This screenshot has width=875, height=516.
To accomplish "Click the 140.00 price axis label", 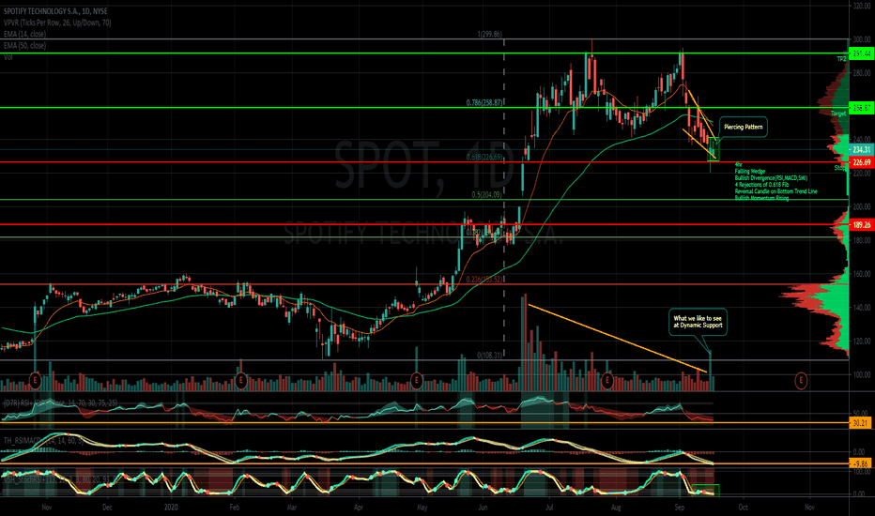I will [x=862, y=308].
